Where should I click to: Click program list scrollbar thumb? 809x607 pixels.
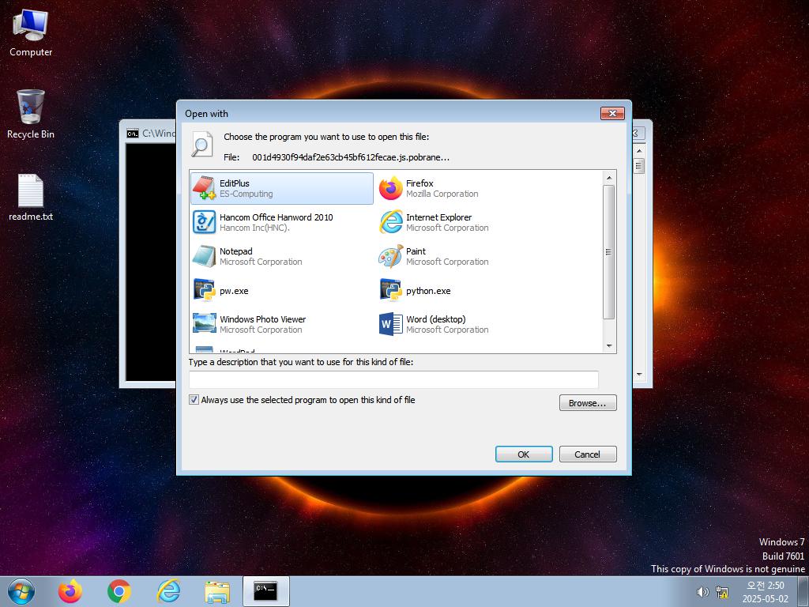(609, 252)
